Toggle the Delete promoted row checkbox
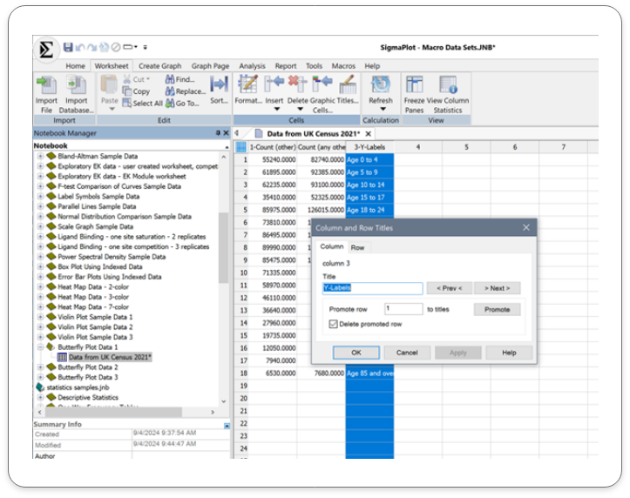 334,325
